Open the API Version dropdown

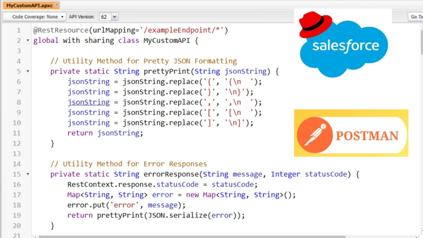tap(114, 17)
